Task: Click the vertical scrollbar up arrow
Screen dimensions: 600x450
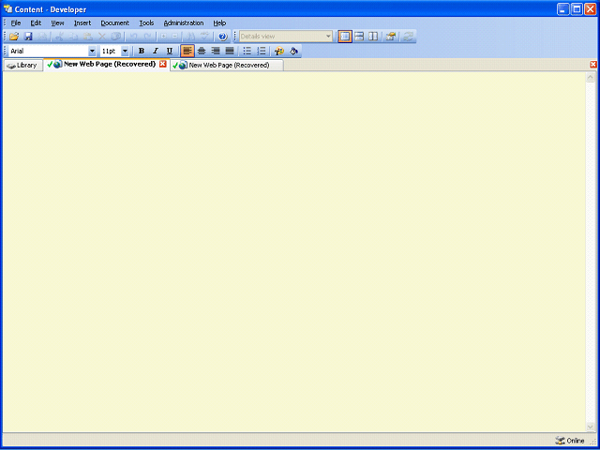Action: click(590, 78)
